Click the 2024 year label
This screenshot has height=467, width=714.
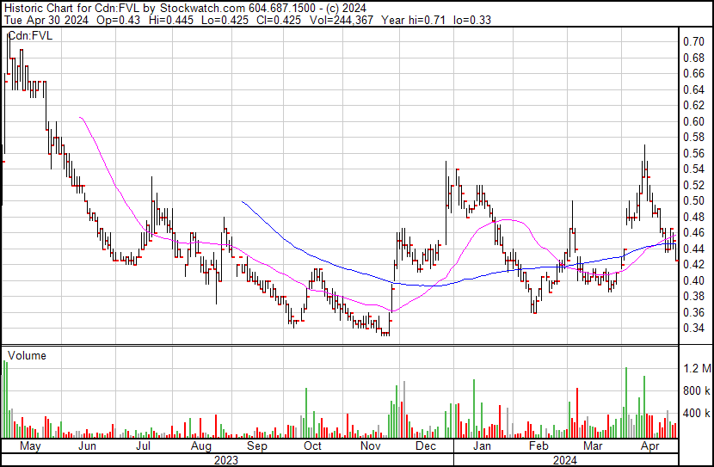[565, 460]
